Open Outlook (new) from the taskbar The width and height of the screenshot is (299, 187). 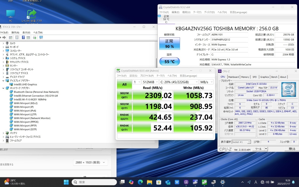pos(168,182)
